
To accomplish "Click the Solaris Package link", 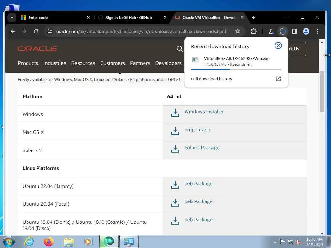I will pyautogui.click(x=202, y=147).
